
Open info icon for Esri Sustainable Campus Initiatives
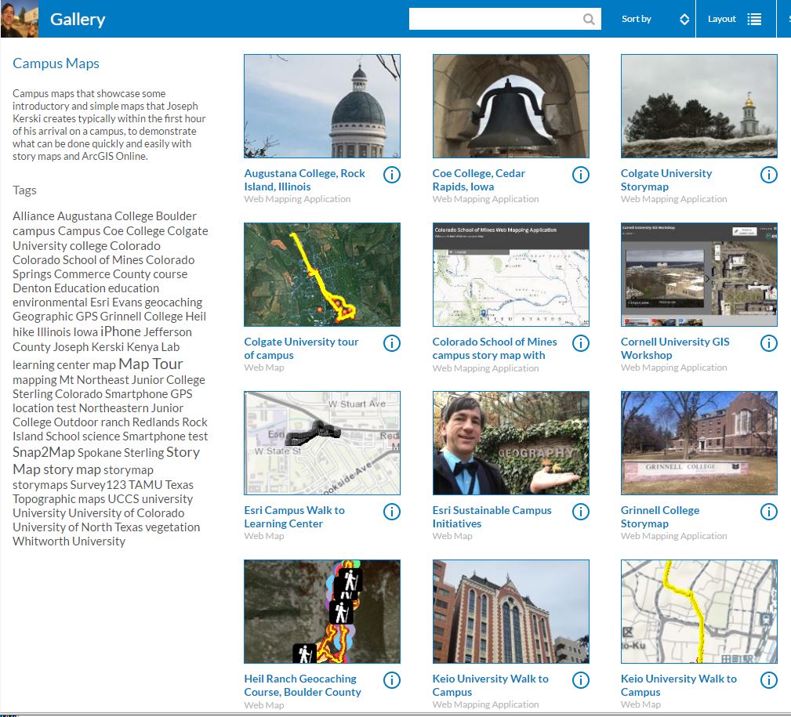(x=580, y=512)
